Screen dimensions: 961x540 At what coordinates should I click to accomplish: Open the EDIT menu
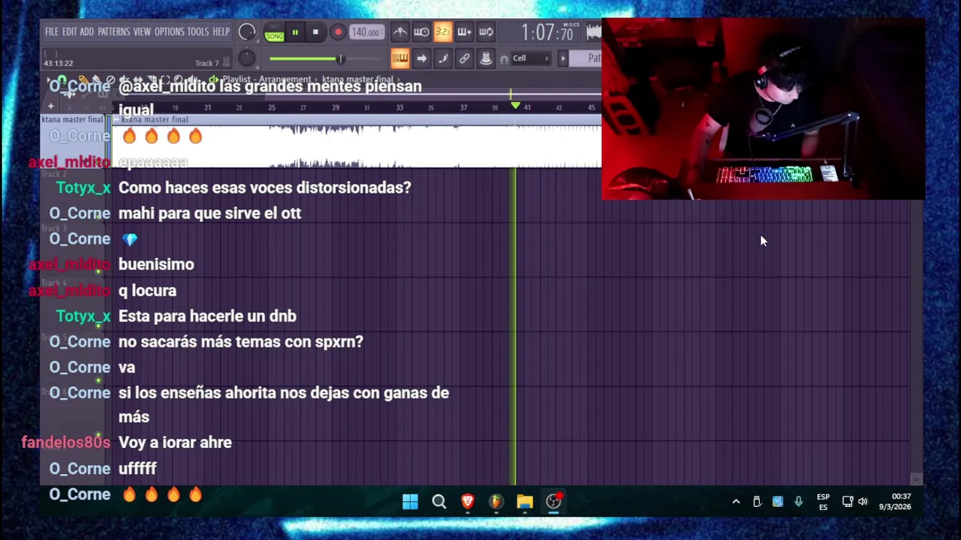pyautogui.click(x=69, y=31)
